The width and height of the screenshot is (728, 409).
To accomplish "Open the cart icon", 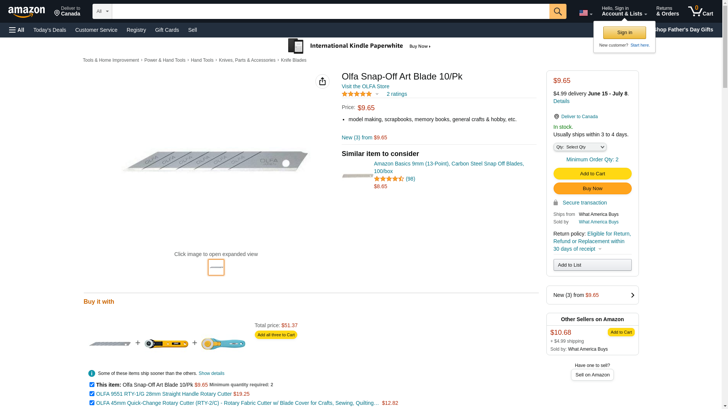I will pyautogui.click(x=700, y=11).
